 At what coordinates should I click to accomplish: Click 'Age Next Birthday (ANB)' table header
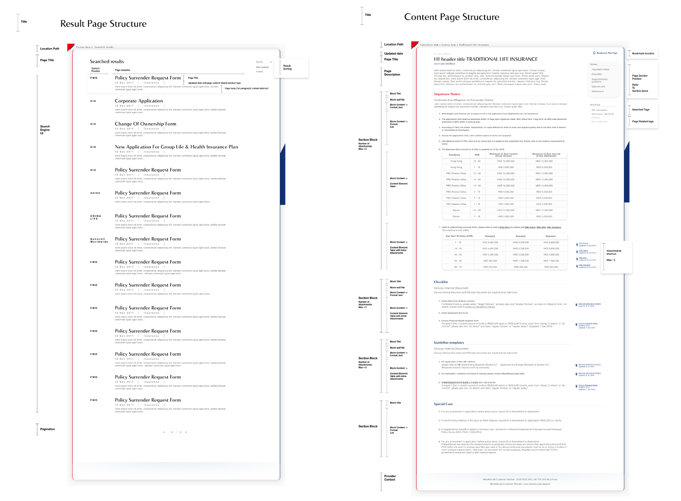pyautogui.click(x=459, y=236)
